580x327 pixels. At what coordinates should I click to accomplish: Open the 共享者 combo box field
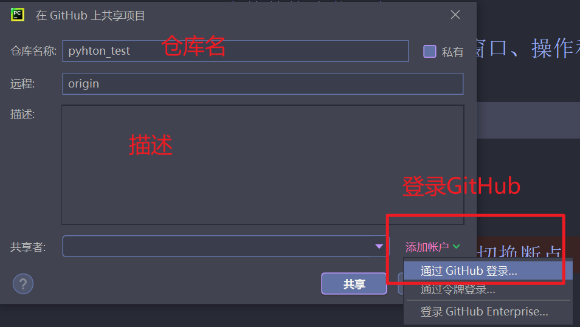coord(226,246)
